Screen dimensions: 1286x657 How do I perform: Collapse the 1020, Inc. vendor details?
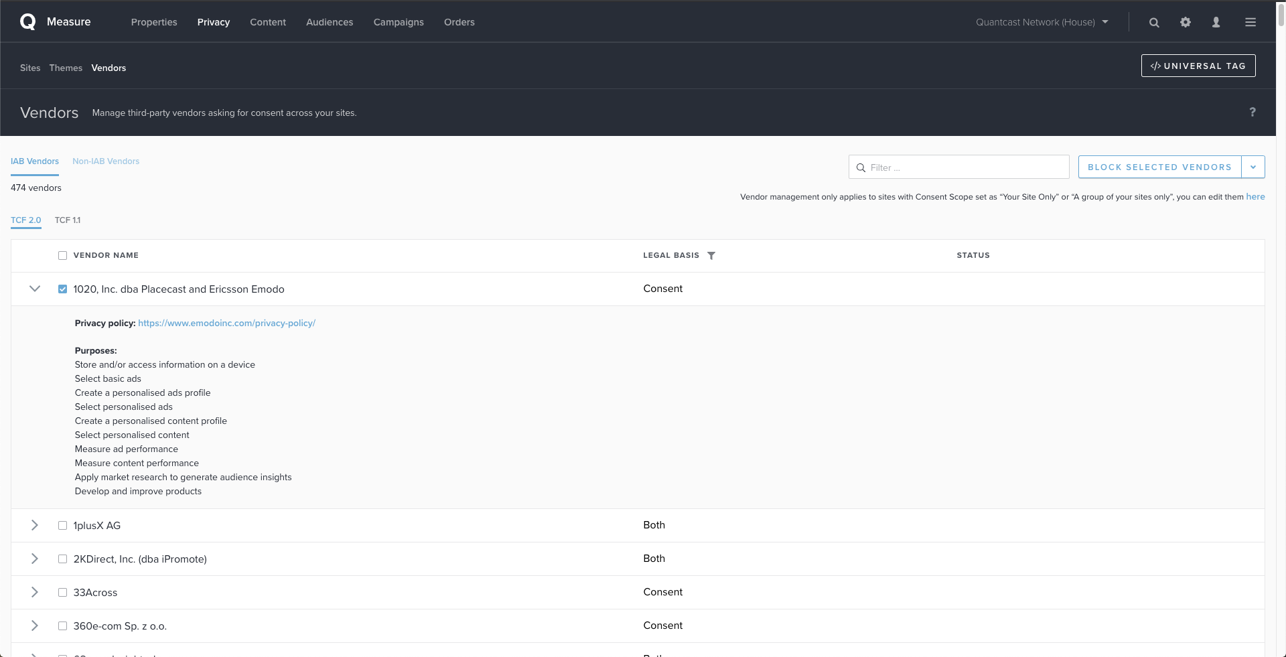[x=35, y=289]
